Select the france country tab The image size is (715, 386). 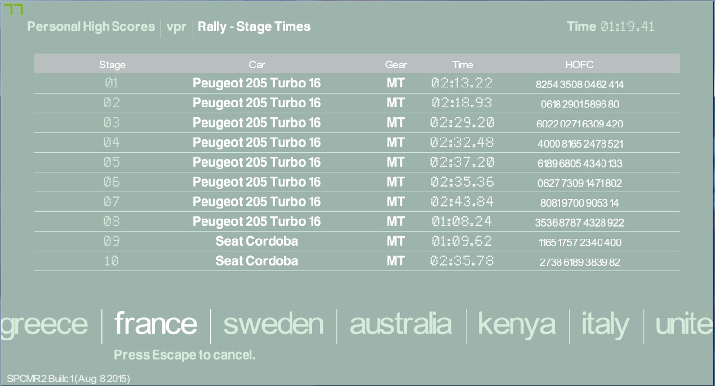[156, 324]
